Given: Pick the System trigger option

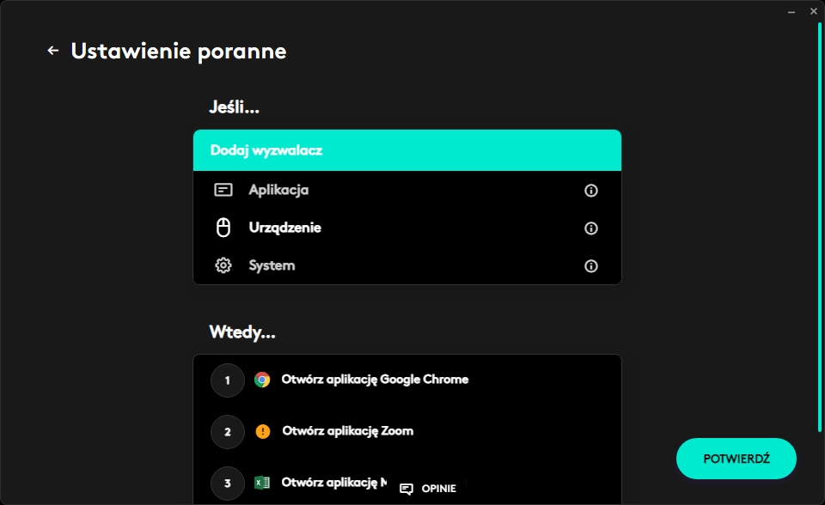Looking at the screenshot, I should [272, 265].
